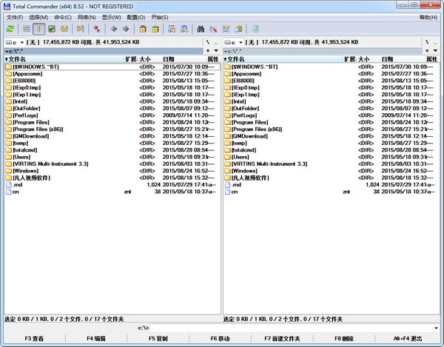Click the invert selection toolbar icon

[x=81, y=29]
